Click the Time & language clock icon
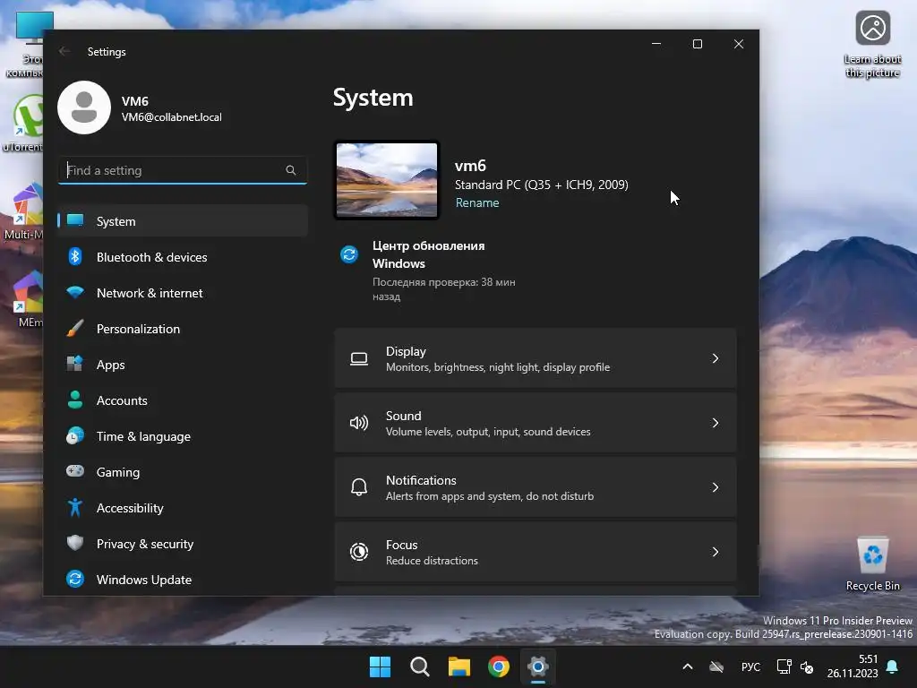Image resolution: width=917 pixels, height=688 pixels. (x=75, y=436)
